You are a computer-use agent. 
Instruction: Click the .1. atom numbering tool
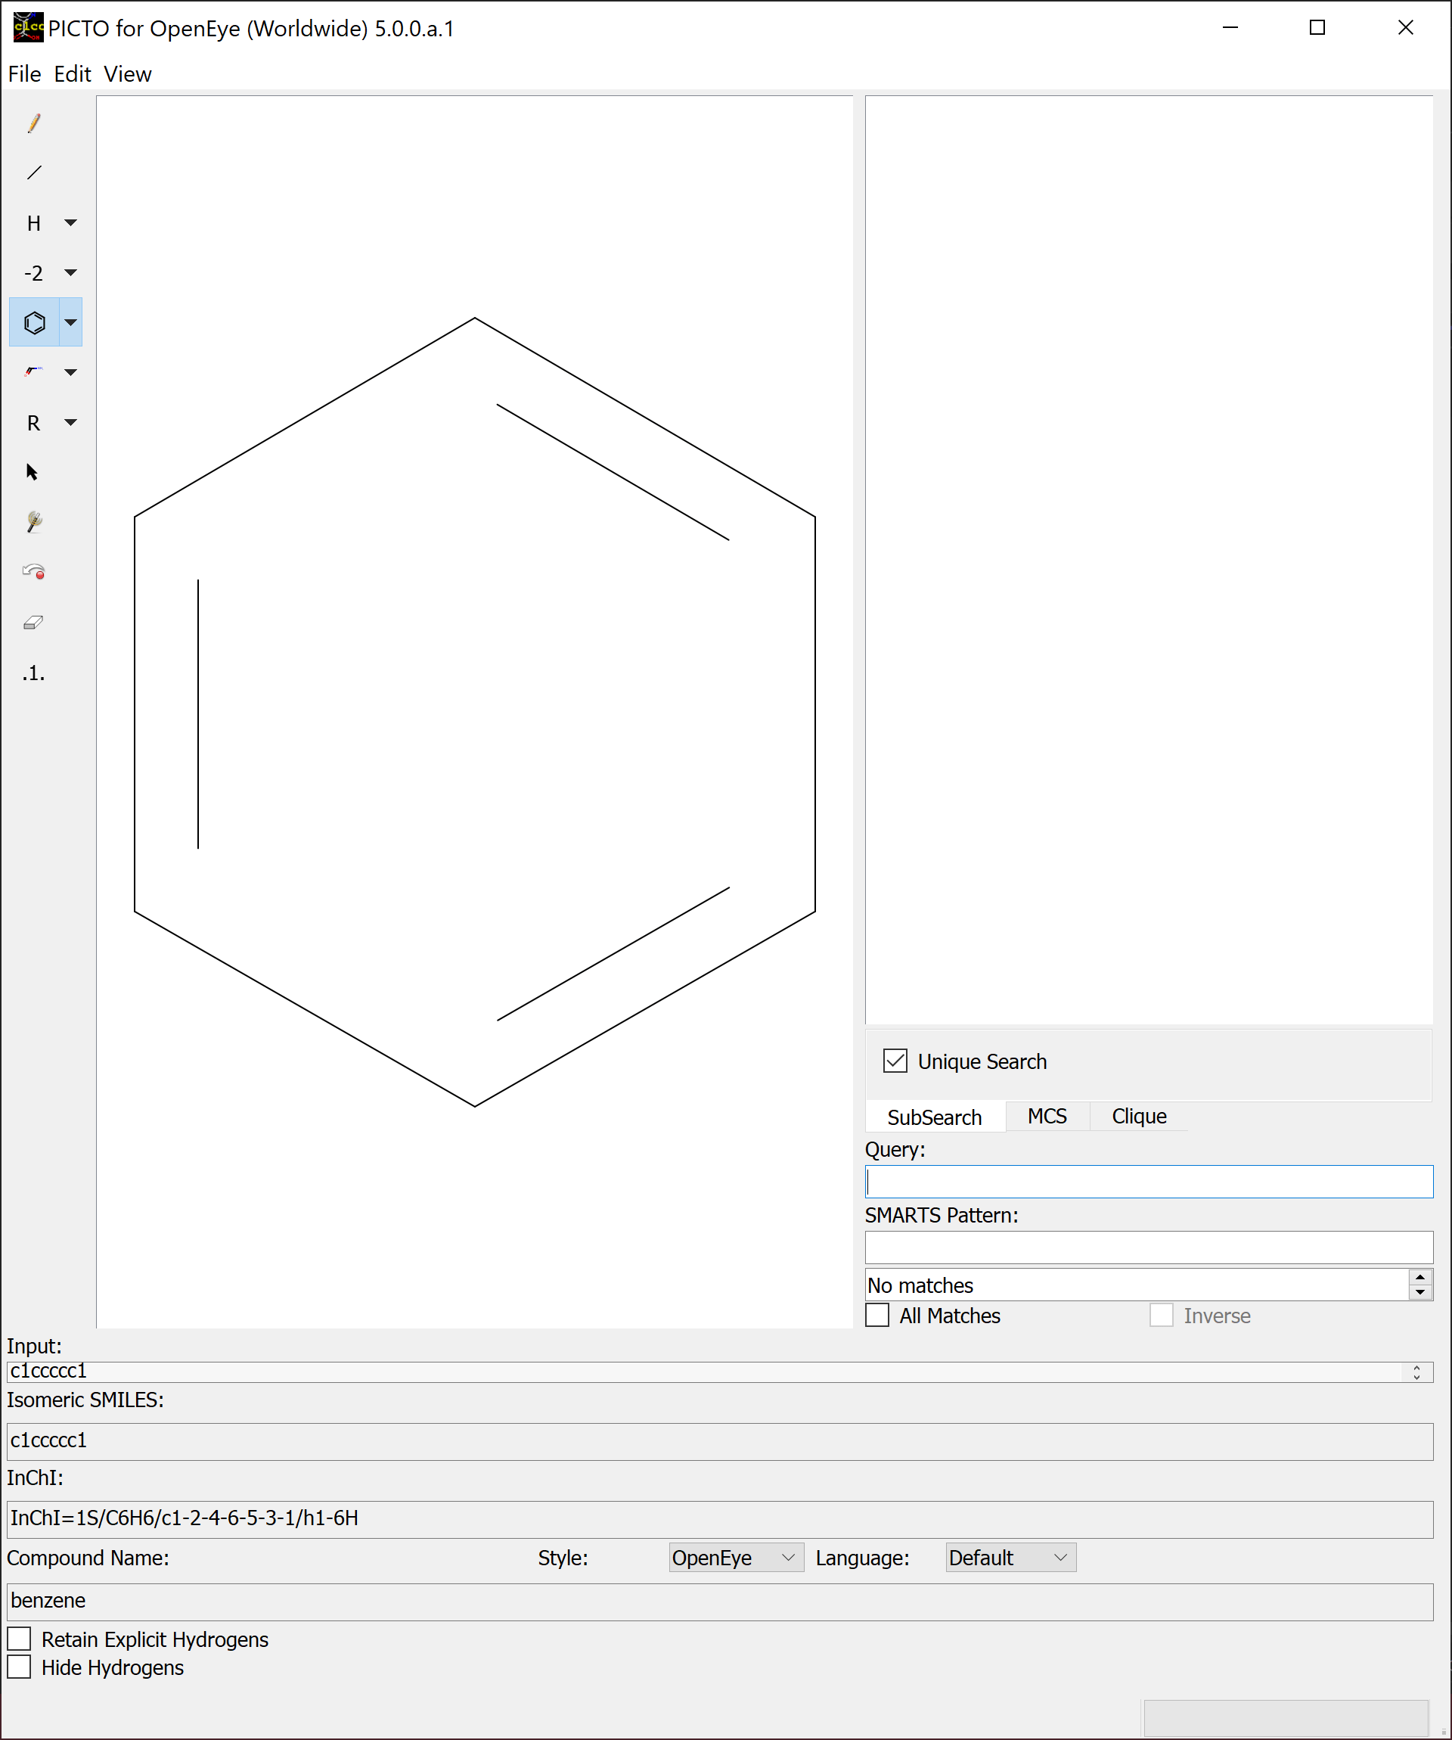pos(34,673)
